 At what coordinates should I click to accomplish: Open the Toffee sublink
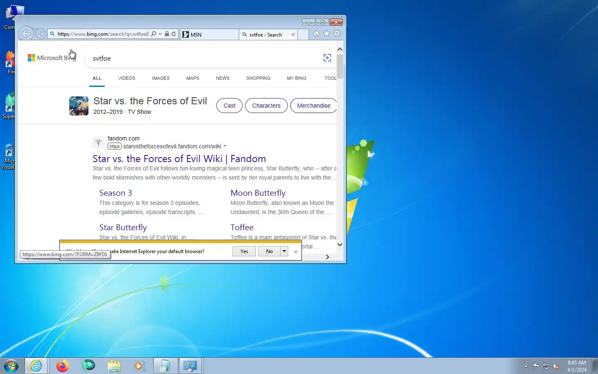pyautogui.click(x=242, y=227)
